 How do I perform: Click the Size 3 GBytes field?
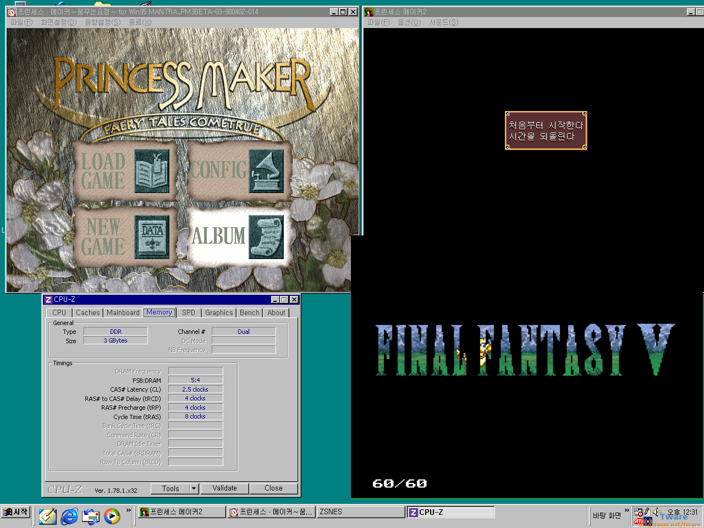[x=116, y=340]
